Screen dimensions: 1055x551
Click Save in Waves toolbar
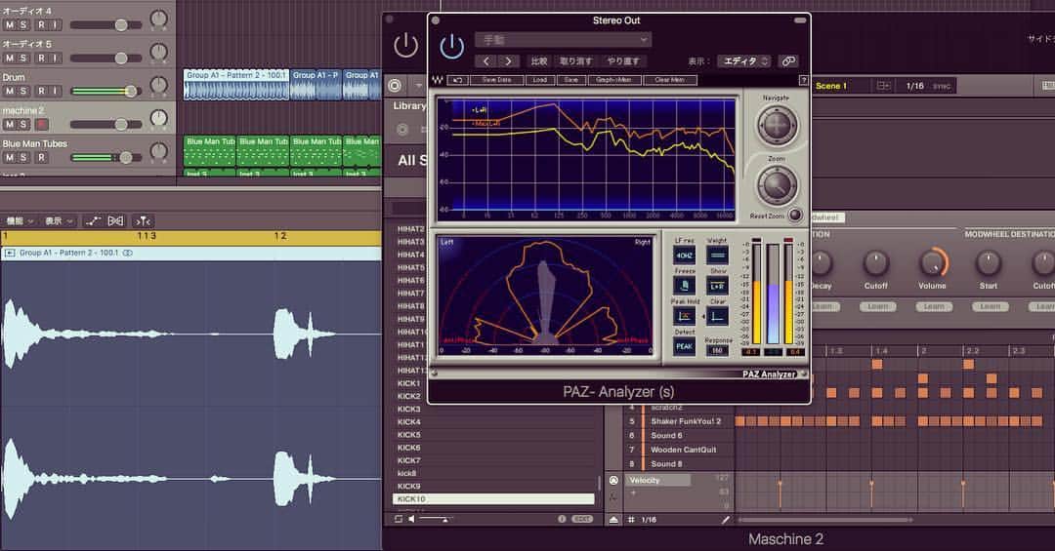click(571, 80)
